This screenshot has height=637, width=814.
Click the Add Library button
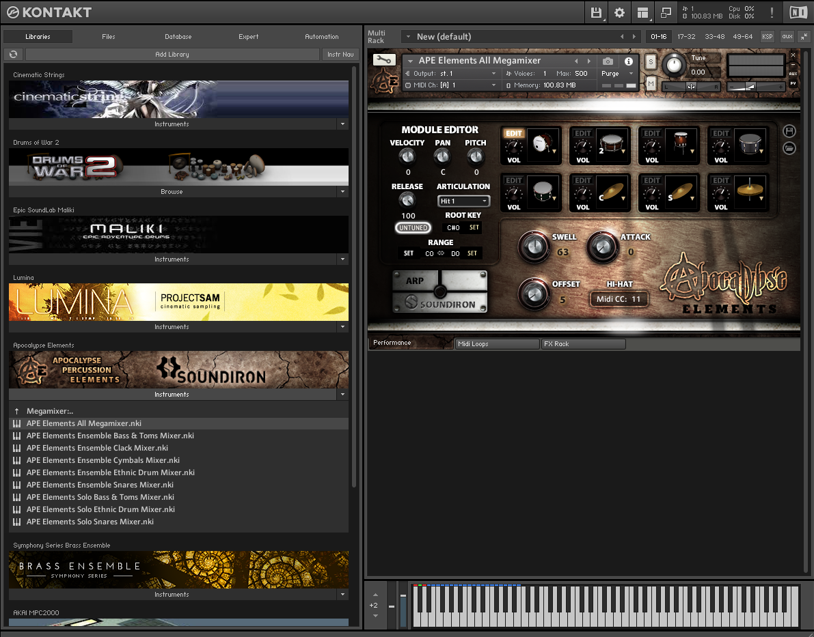pyautogui.click(x=172, y=54)
